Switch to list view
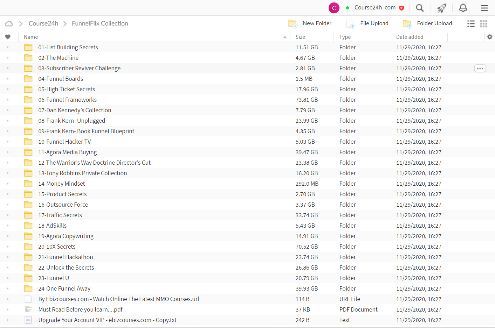 tap(471, 23)
